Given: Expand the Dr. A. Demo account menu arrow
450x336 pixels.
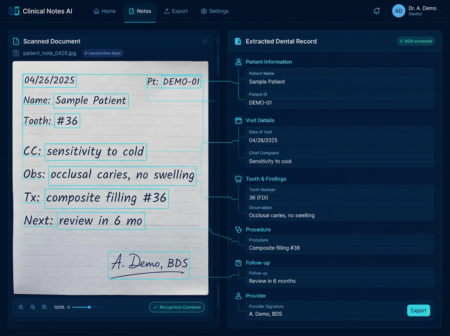Looking at the screenshot, I should (x=440, y=11).
